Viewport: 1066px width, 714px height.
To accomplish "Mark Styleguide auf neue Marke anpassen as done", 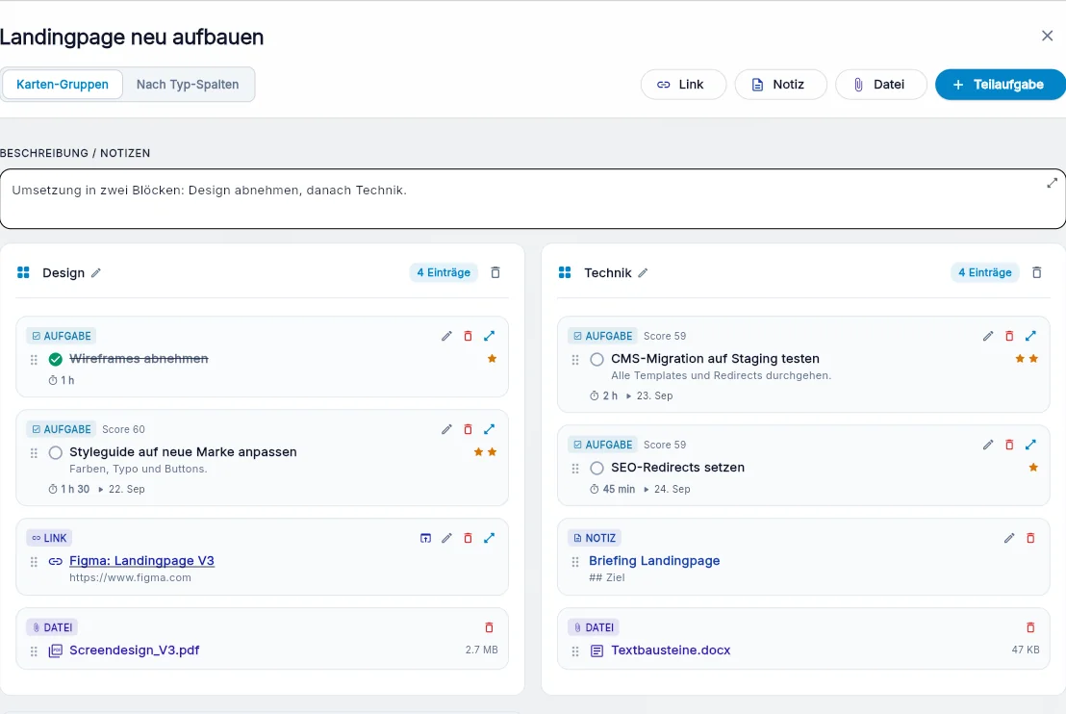I will (56, 452).
